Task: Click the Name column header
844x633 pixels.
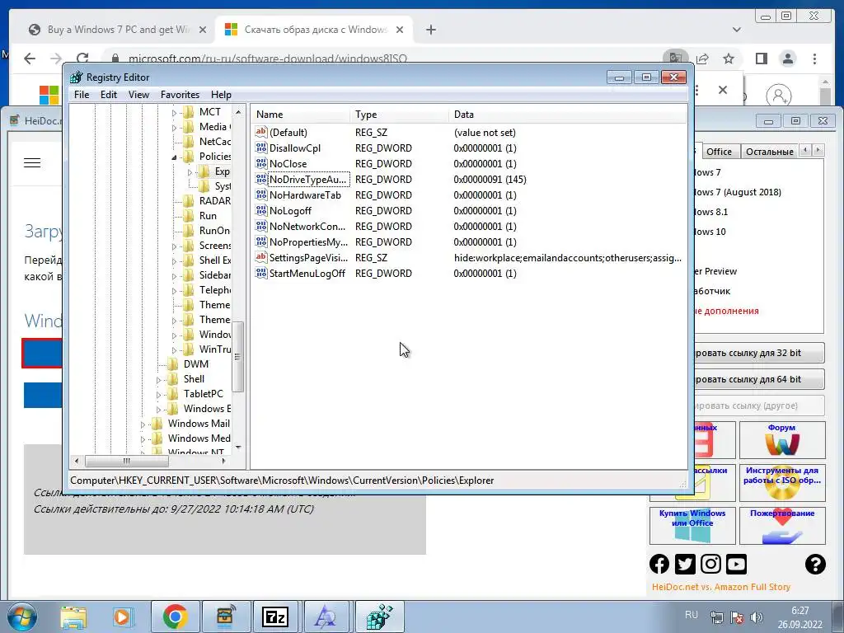Action: (302, 114)
